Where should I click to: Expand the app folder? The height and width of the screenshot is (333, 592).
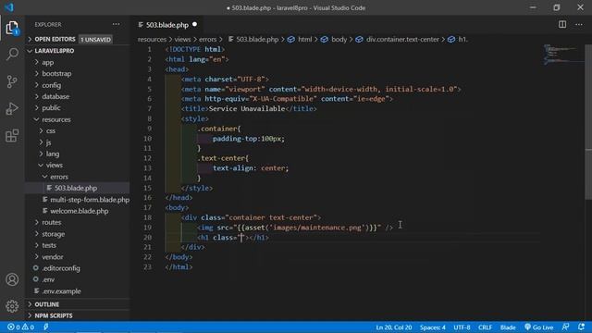pyautogui.click(x=47, y=62)
